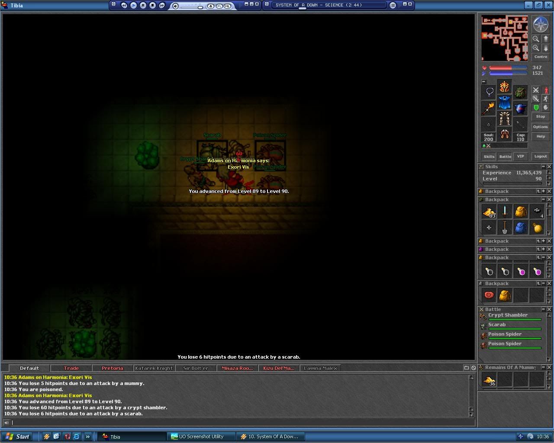Screen dimensions: 554x443
Task: Expand the first collapsed Backpack panel
Action: 544,191
